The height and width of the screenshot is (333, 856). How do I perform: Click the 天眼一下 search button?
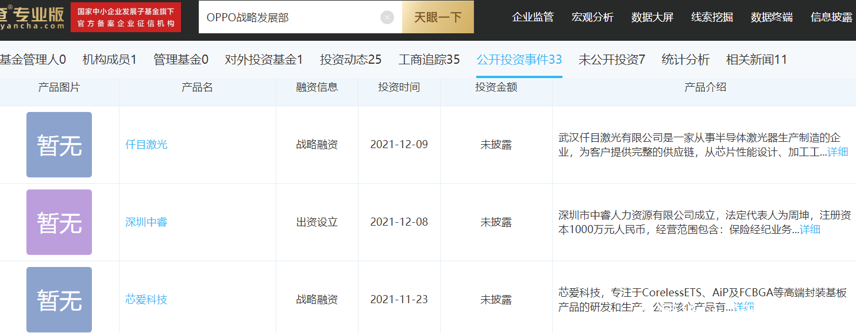[x=438, y=17]
